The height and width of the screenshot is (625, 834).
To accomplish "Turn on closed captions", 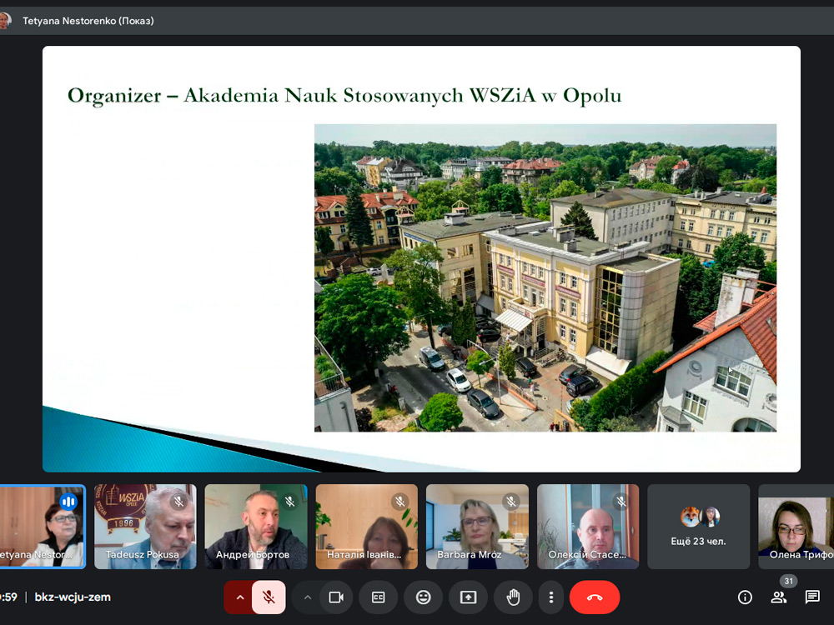I will (x=378, y=597).
